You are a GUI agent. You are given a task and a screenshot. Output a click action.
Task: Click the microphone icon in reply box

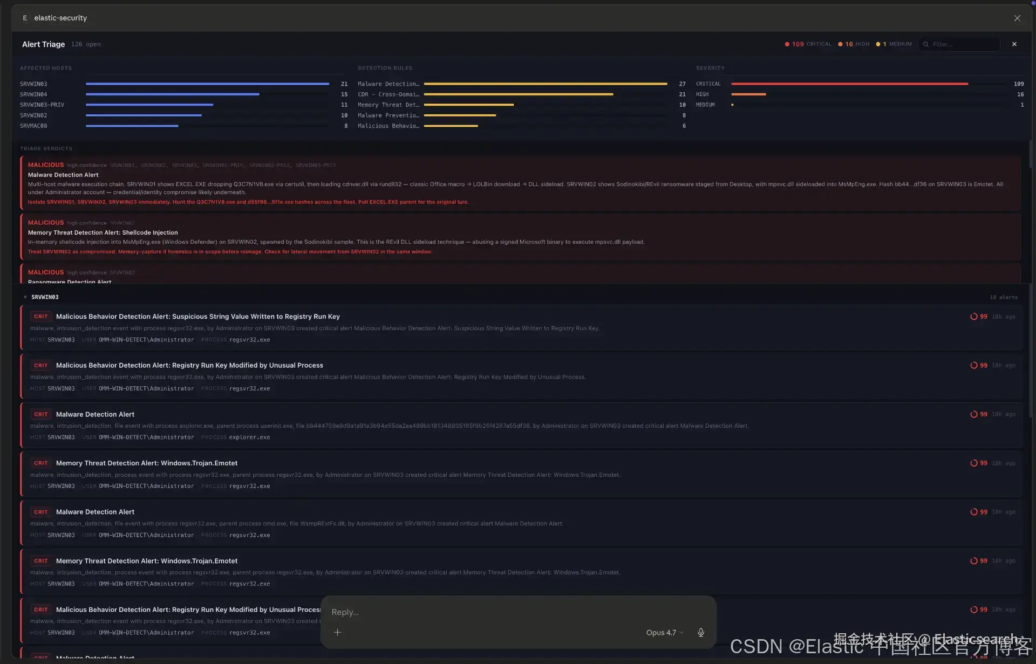coord(700,632)
